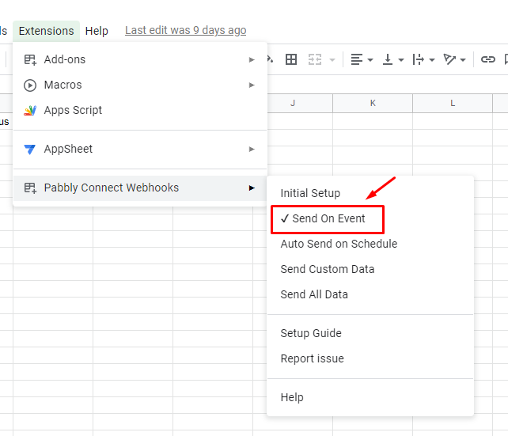Image resolution: width=508 pixels, height=436 pixels.
Task: Click the Text rotation icon
Action: coord(449,59)
